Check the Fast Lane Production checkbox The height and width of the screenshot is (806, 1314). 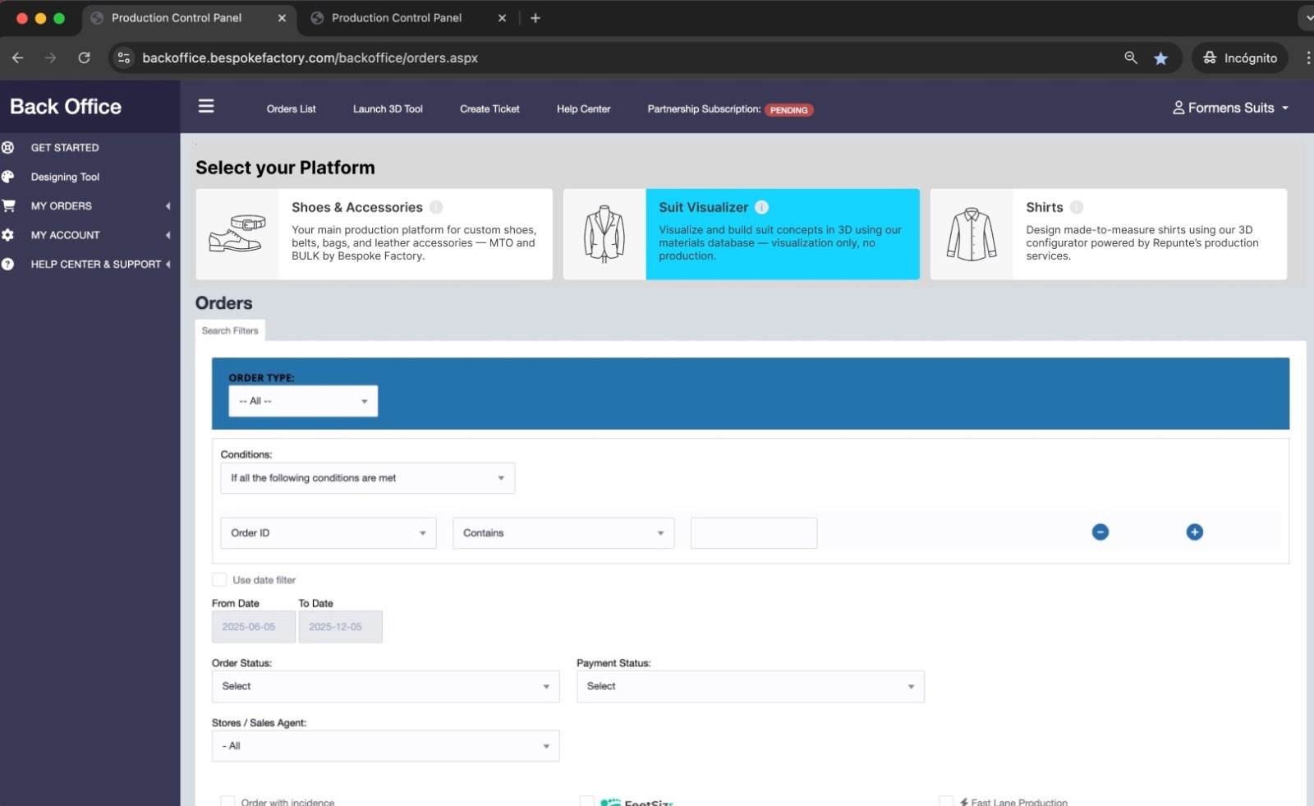coord(946,801)
